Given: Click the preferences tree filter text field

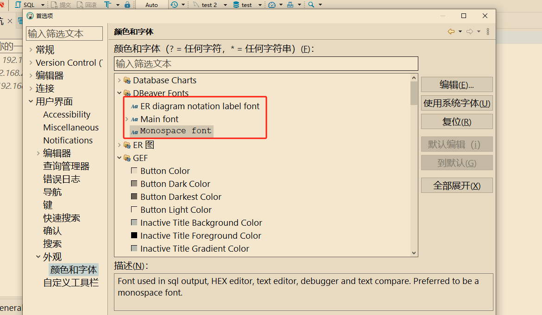Looking at the screenshot, I should [x=64, y=33].
